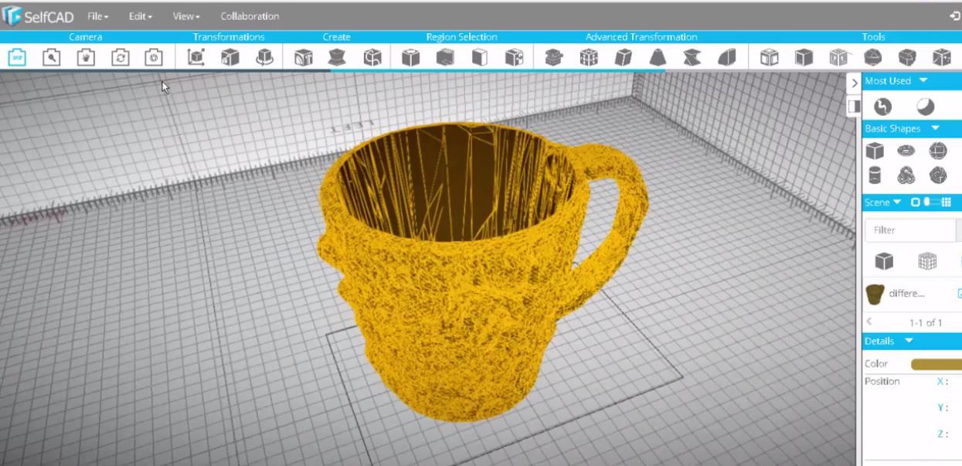
Task: Select the Move transformation tool
Action: point(197,57)
